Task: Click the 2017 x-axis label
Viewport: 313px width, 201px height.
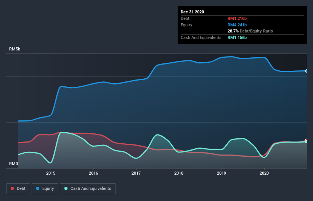Action: coord(136,173)
